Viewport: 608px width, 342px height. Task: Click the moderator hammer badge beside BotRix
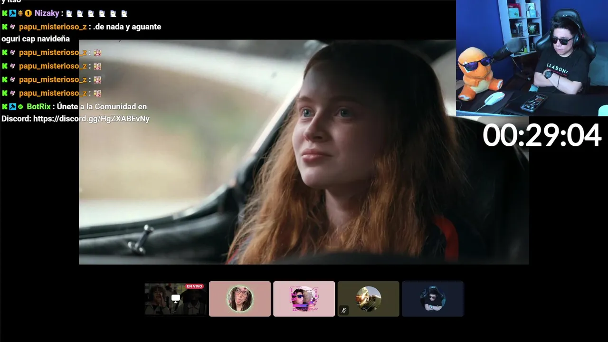click(x=12, y=106)
